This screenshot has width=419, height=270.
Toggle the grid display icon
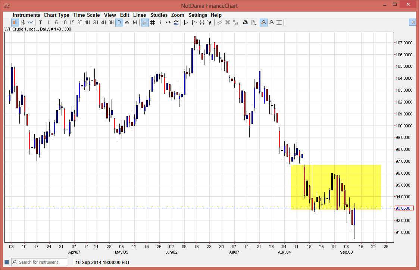(x=153, y=22)
